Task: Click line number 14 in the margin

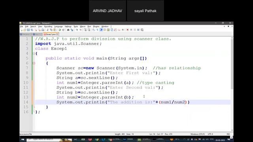Action: [x=26, y=102]
